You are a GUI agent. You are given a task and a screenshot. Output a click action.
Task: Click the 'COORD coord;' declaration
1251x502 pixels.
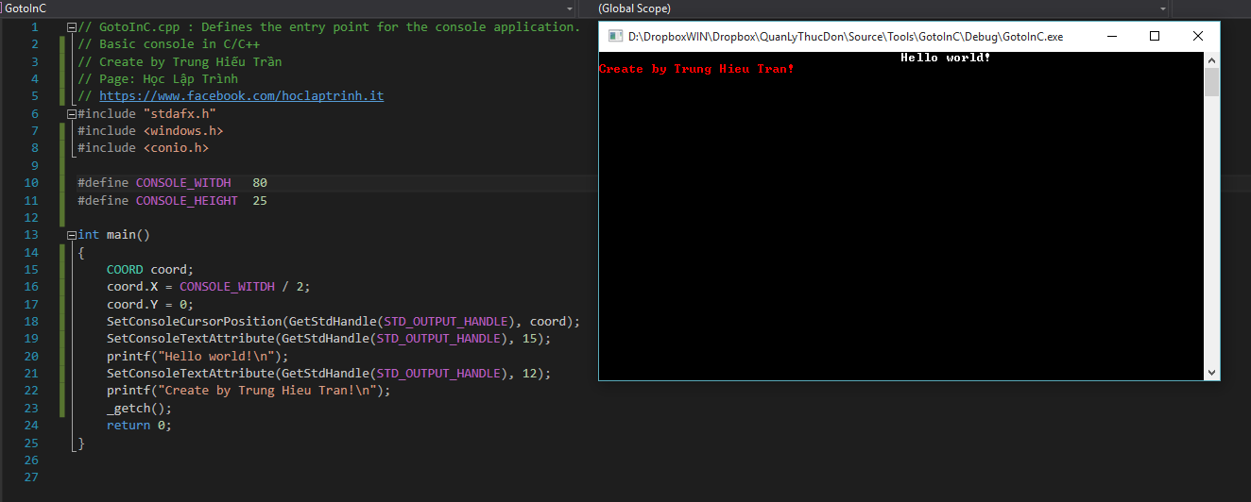pos(150,270)
